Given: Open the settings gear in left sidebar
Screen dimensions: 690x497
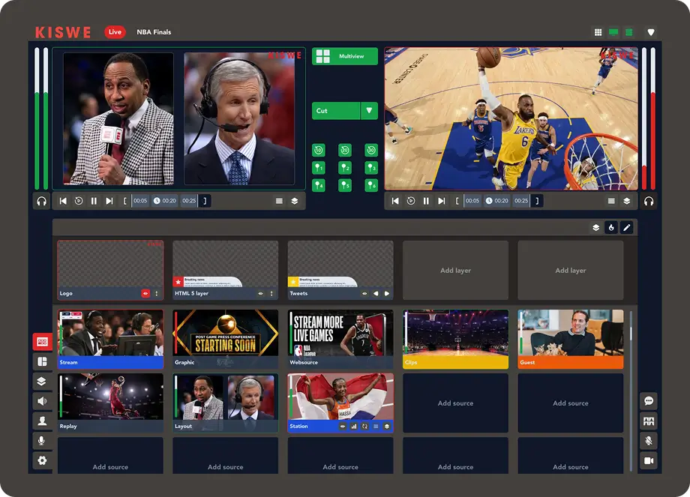Looking at the screenshot, I should point(42,460).
